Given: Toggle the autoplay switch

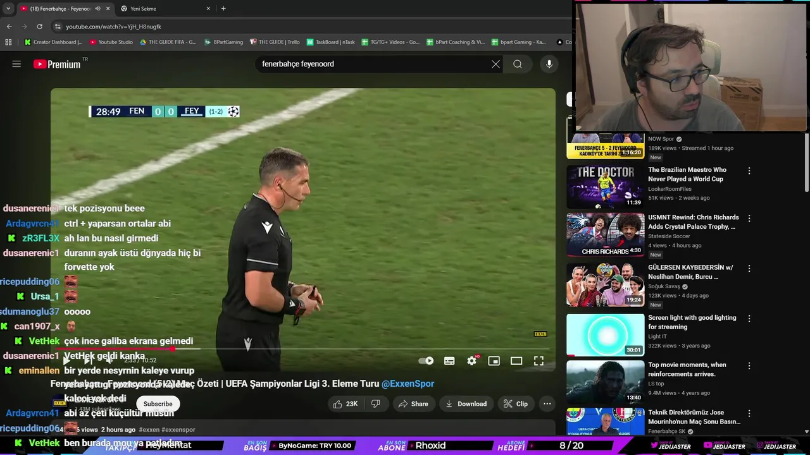Looking at the screenshot, I should pos(426,361).
